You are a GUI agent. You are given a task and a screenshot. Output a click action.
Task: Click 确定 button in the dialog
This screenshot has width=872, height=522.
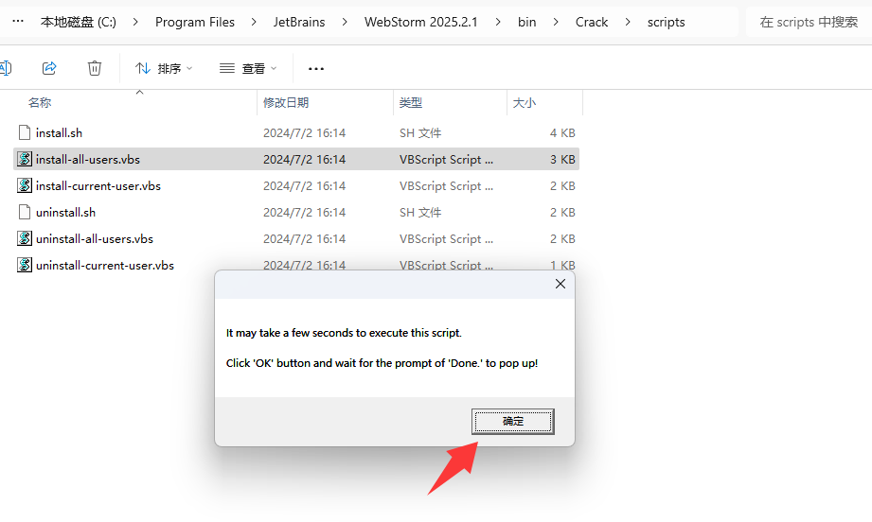click(513, 422)
